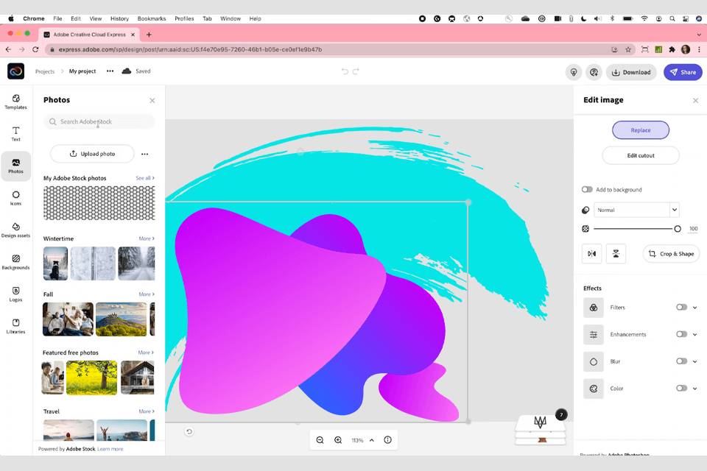
Task: Open the Icons panel tab
Action: [x=15, y=198]
